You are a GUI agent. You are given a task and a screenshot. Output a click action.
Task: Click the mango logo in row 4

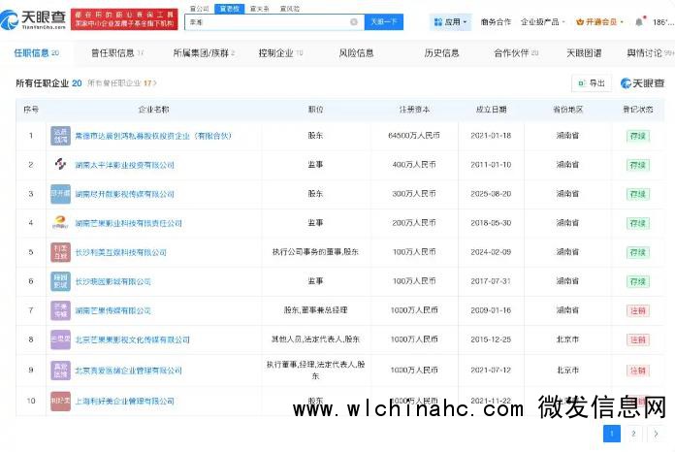click(60, 223)
